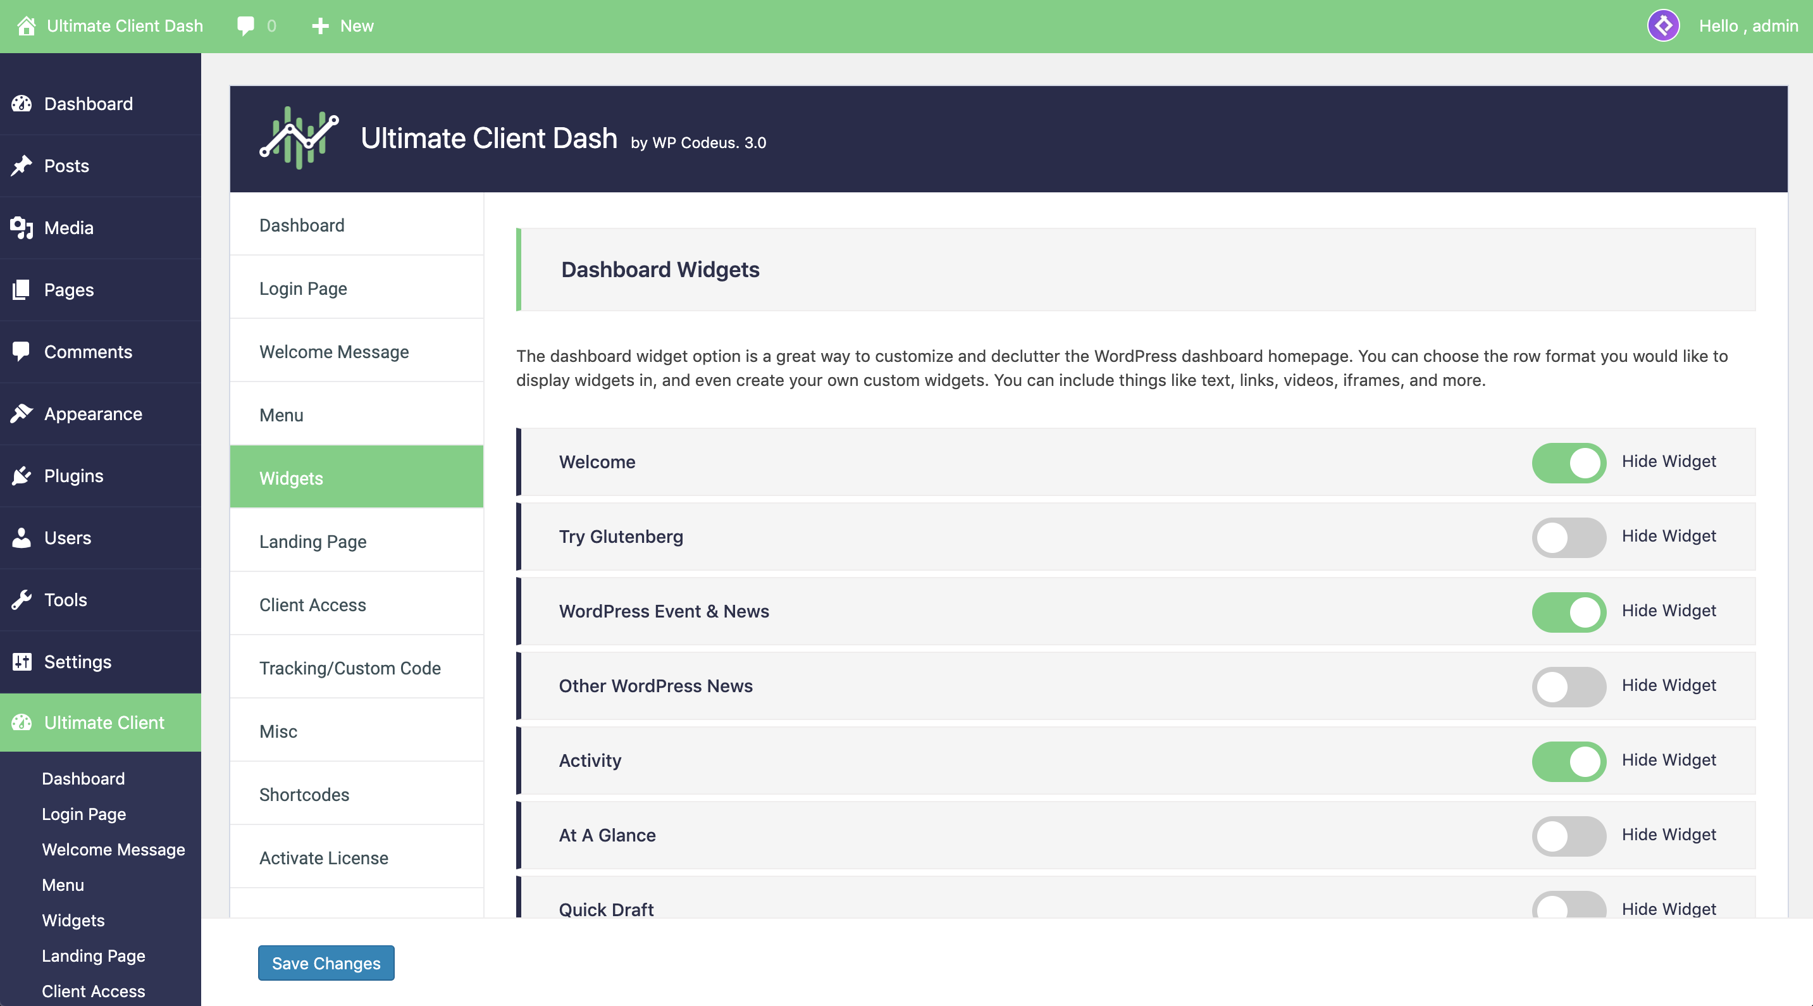Click the home icon in admin bar
Image resolution: width=1813 pixels, height=1006 pixels.
[26, 26]
